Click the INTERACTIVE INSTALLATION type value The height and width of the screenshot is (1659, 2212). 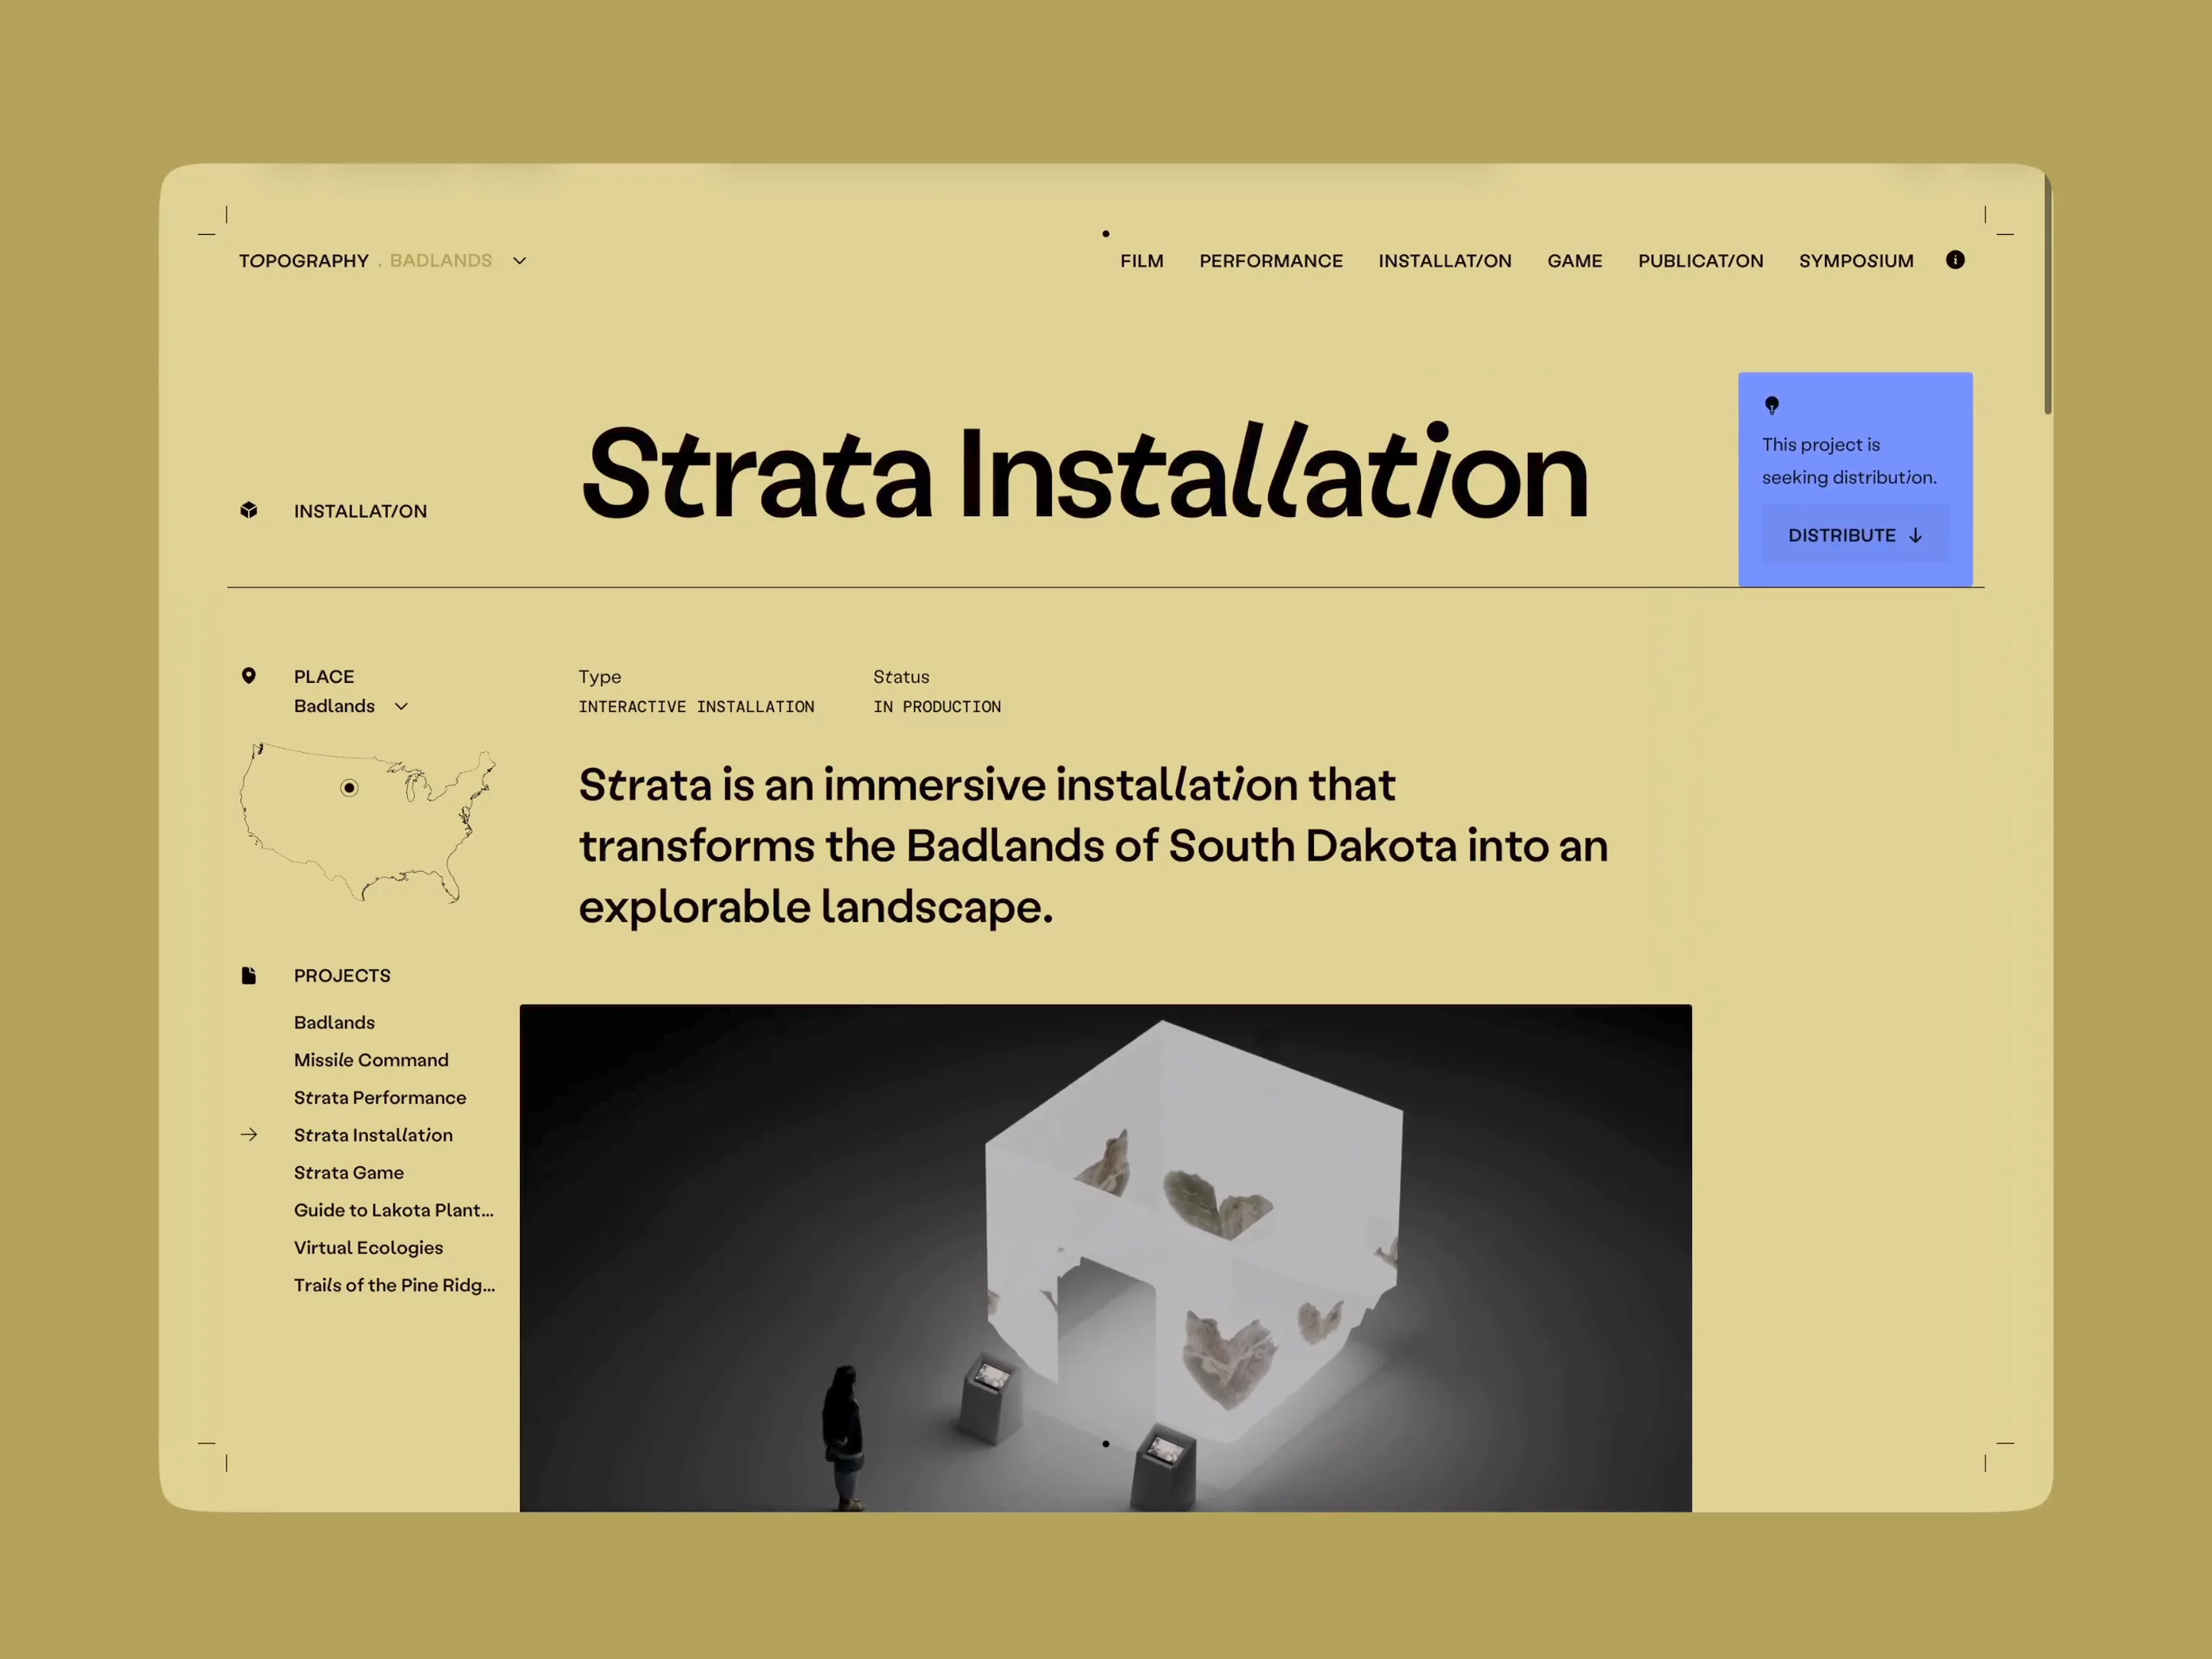tap(696, 707)
